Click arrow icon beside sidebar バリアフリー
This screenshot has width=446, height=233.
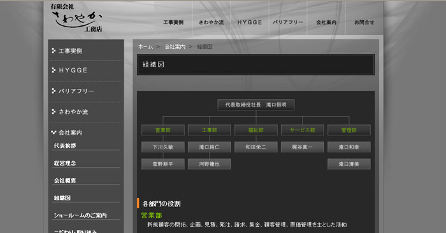tap(54, 91)
